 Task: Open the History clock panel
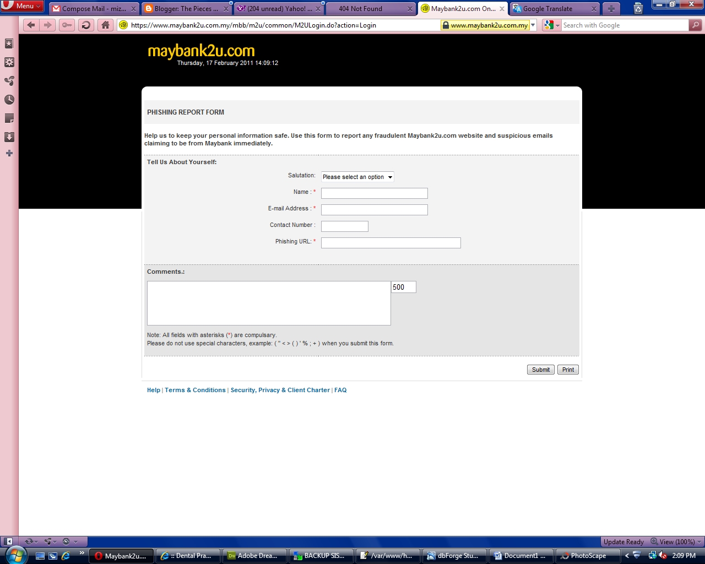click(9, 100)
